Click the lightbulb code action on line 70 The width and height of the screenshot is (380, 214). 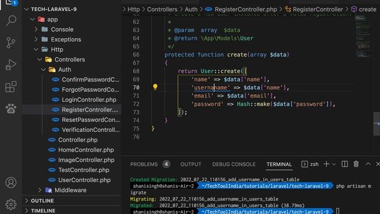155,87
